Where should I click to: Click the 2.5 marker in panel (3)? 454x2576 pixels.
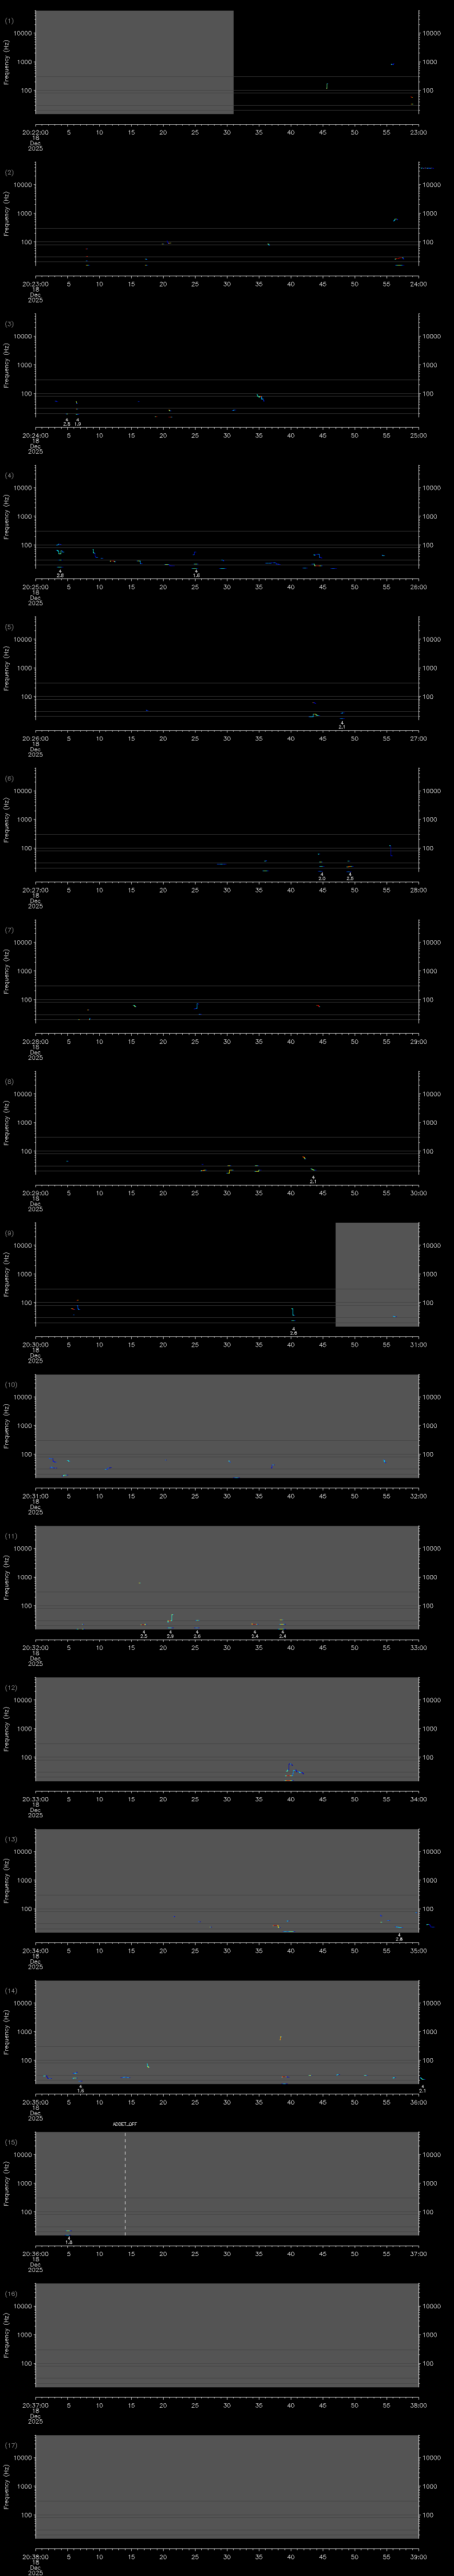point(67,424)
